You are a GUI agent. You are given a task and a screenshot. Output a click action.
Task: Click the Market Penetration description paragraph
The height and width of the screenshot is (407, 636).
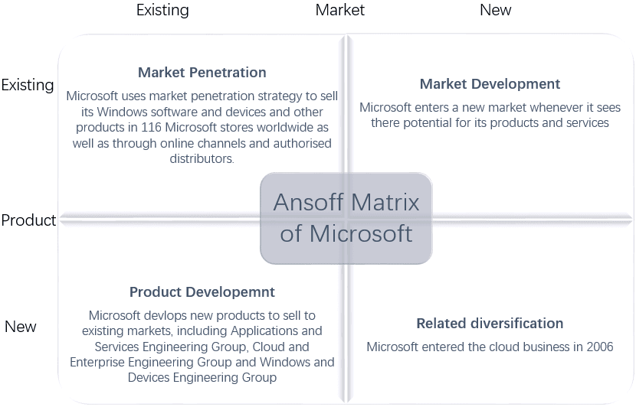pyautogui.click(x=202, y=127)
